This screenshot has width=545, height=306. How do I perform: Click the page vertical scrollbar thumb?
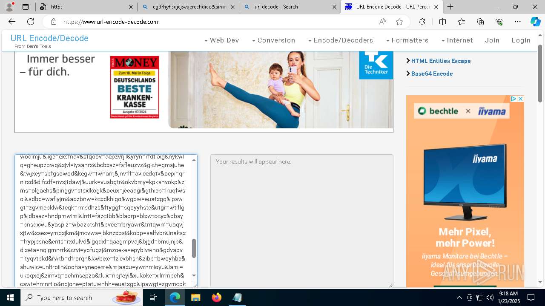540,73
